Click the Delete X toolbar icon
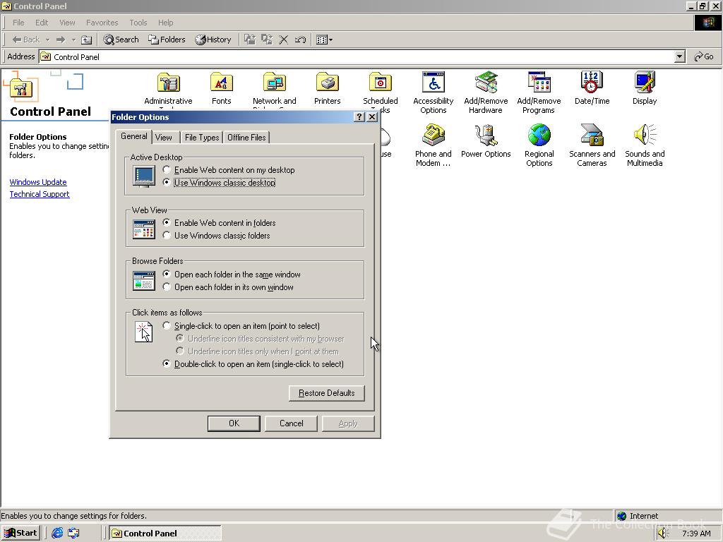 284,40
